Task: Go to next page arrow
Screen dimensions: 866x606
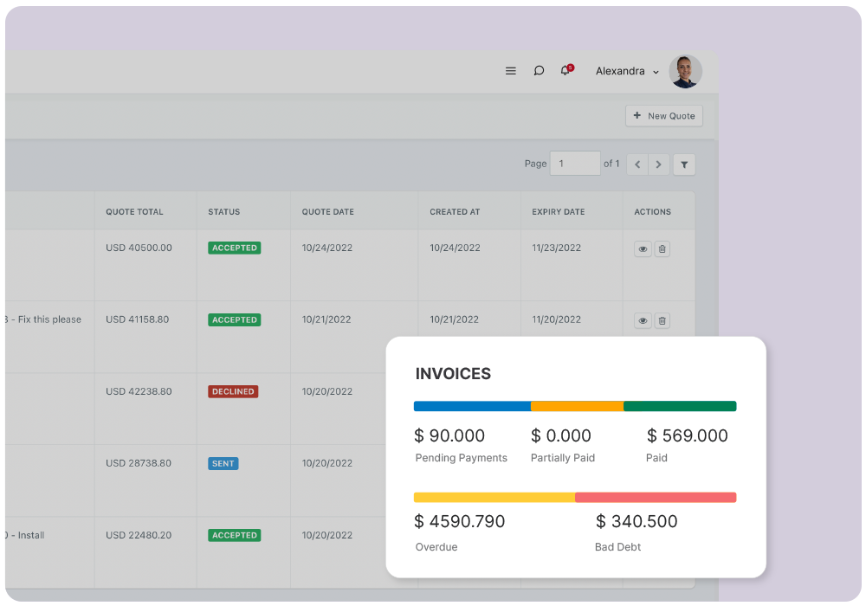Action: (659, 164)
